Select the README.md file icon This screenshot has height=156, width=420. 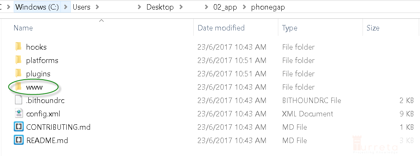coord(18,140)
